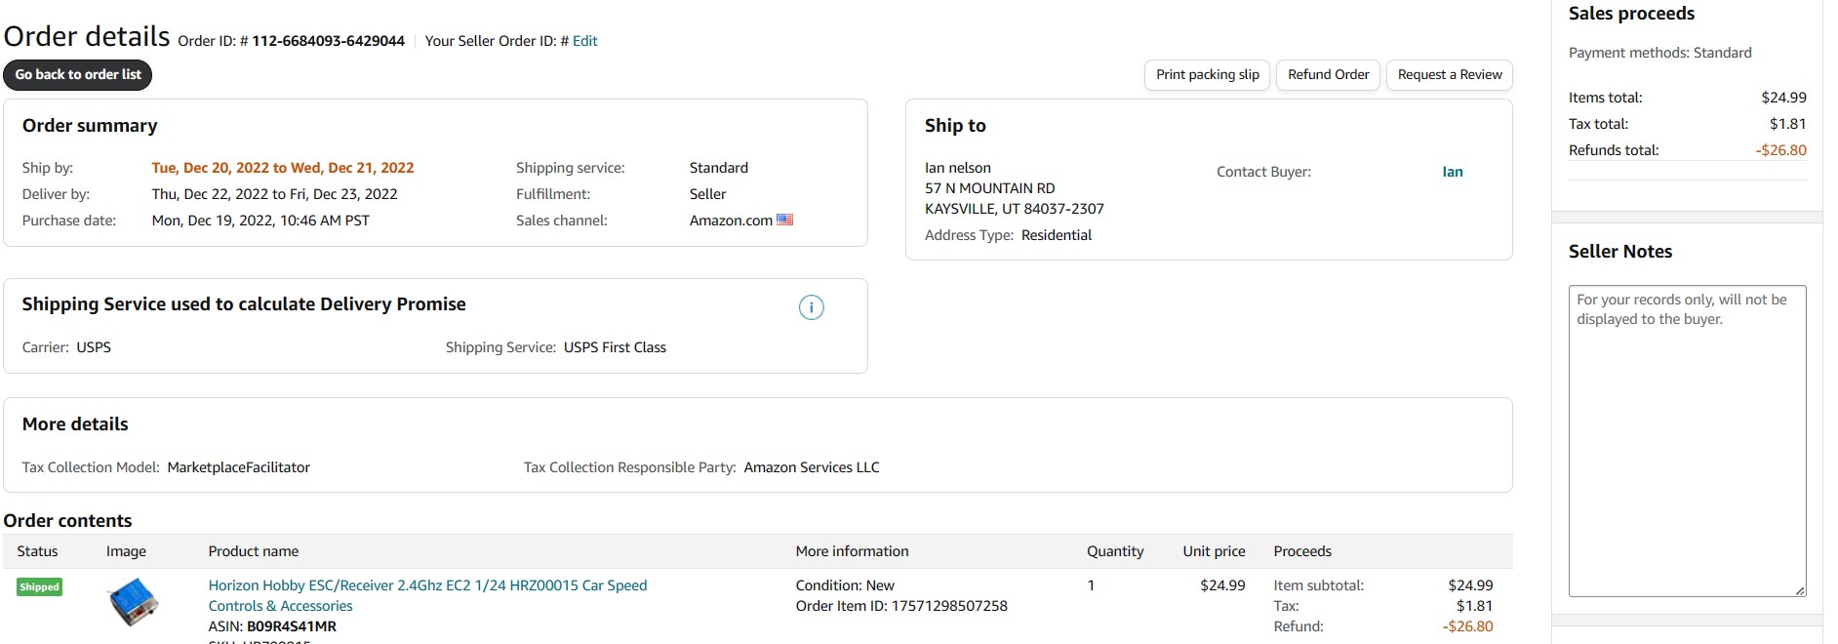Click the orange Ship by date range

[x=283, y=168]
